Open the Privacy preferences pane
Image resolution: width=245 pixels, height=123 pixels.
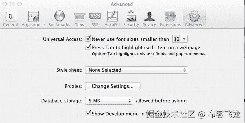tap(149, 19)
